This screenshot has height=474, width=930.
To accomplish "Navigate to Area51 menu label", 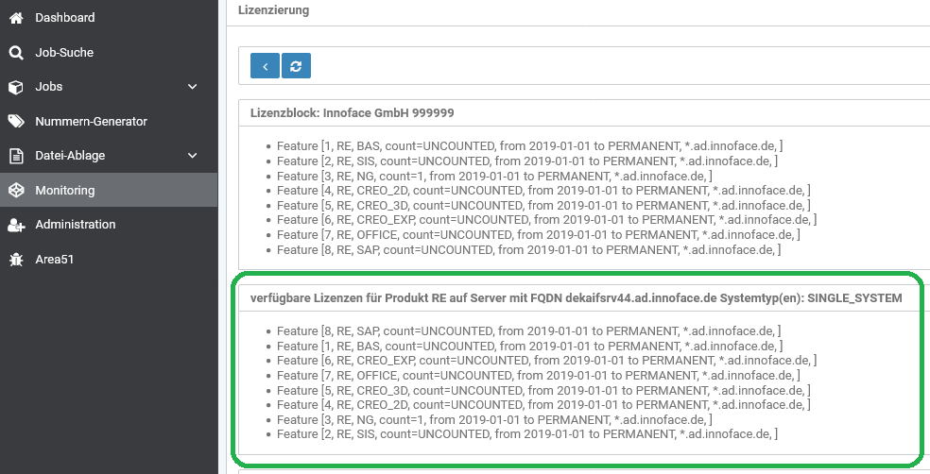I will tap(55, 259).
